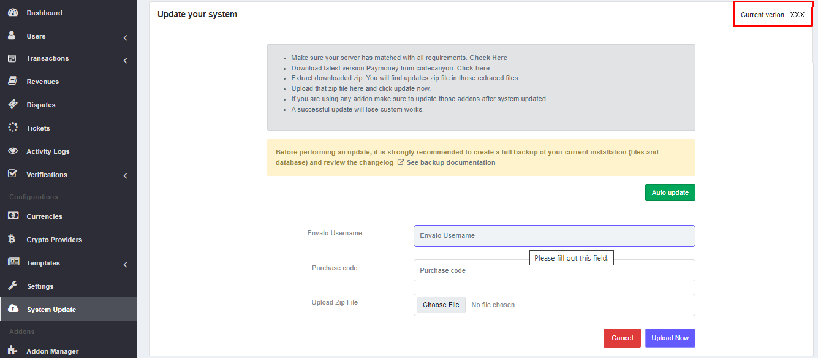Image resolution: width=818 pixels, height=358 pixels.
Task: Open the See backup documentation link
Action: 450,163
